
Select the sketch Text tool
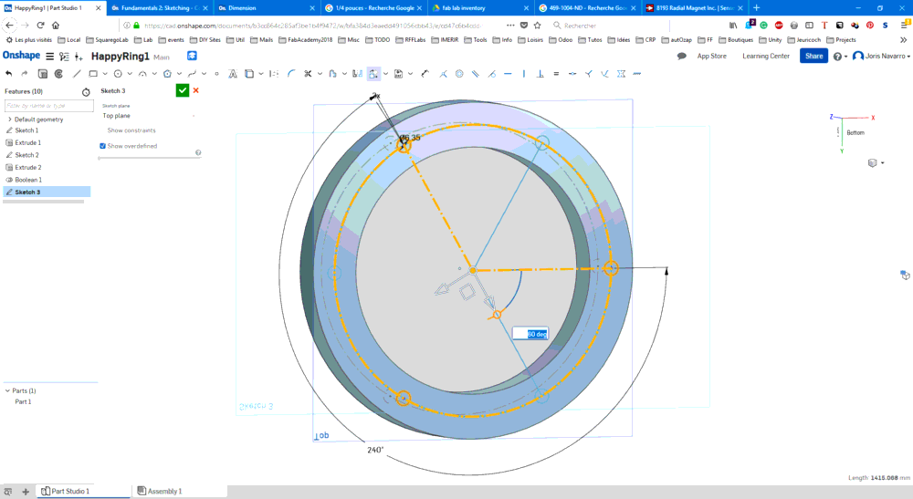(232, 74)
